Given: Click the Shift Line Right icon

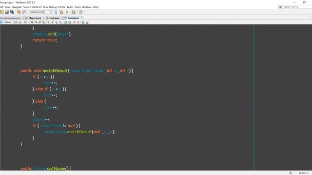Looking at the screenshot, I should click(69, 22).
